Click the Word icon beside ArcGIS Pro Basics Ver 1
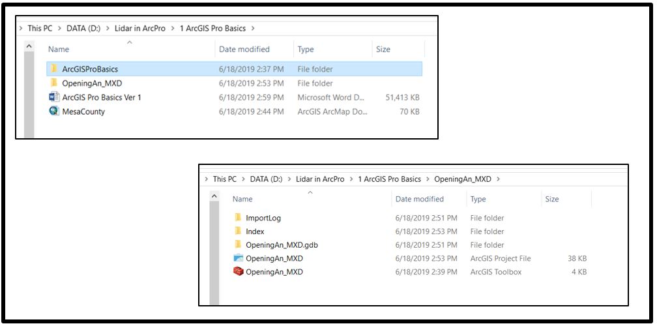This screenshot has height=326, width=657. coord(54,97)
